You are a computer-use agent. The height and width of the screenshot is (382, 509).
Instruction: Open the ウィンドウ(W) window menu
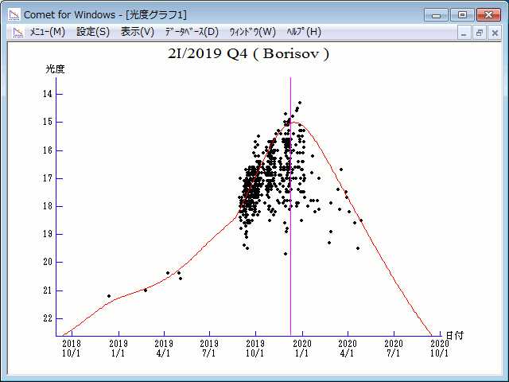tap(252, 32)
